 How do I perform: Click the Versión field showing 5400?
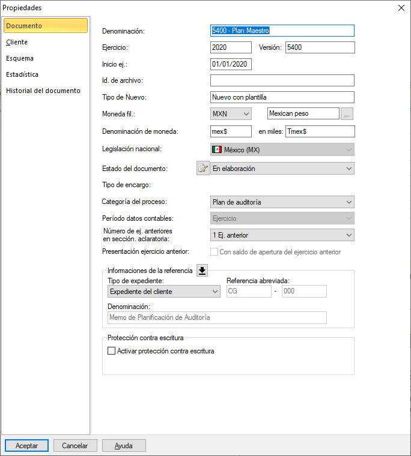pos(320,47)
